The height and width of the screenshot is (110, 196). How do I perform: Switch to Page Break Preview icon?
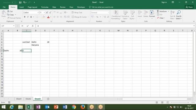[x=168, y=102]
